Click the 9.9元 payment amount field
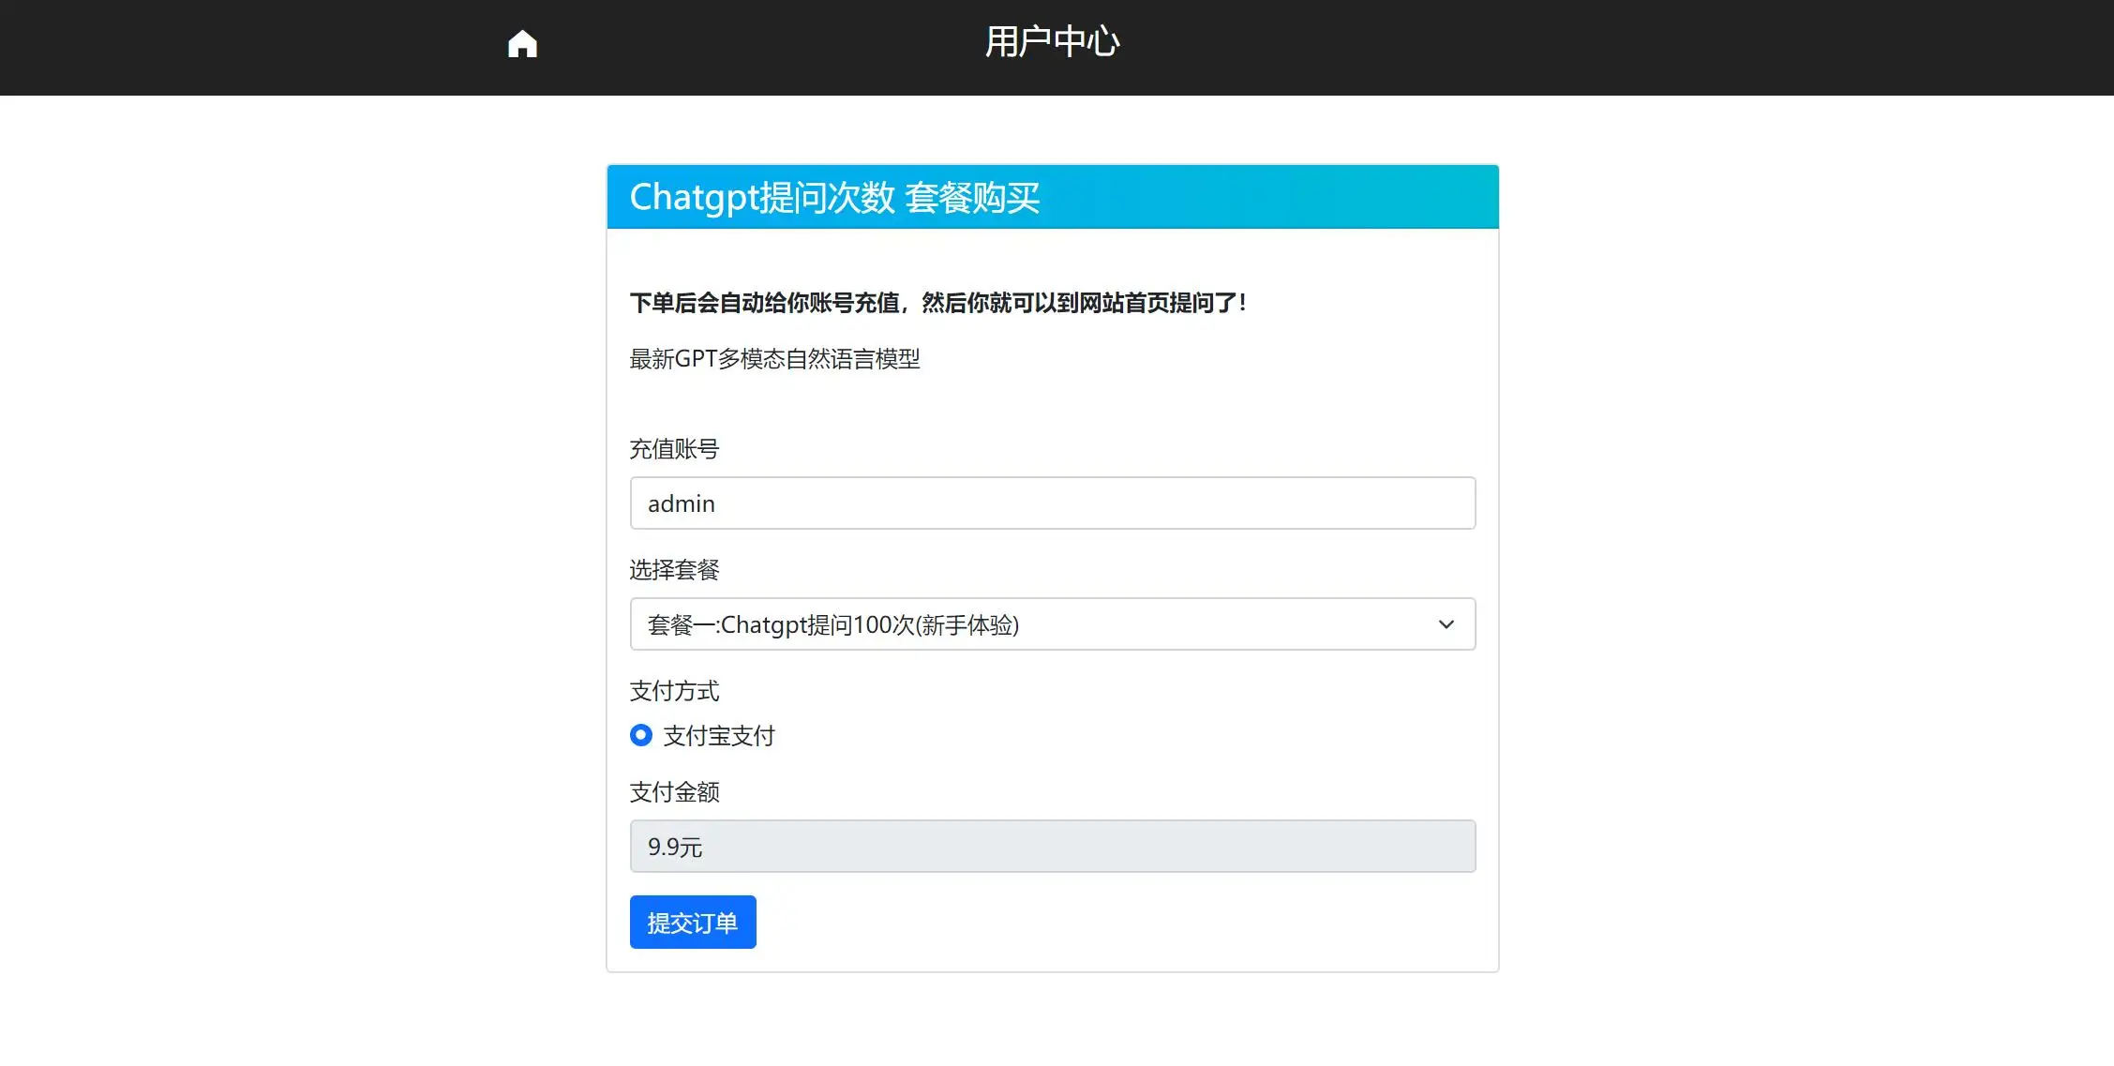The image size is (2114, 1066). pos(1052,846)
